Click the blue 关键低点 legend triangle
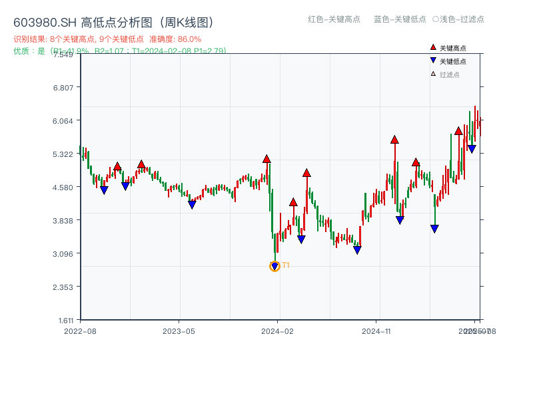 [433, 61]
